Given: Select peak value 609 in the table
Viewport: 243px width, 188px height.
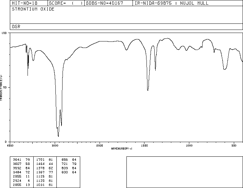Looking at the screenshot, I should point(65,168).
